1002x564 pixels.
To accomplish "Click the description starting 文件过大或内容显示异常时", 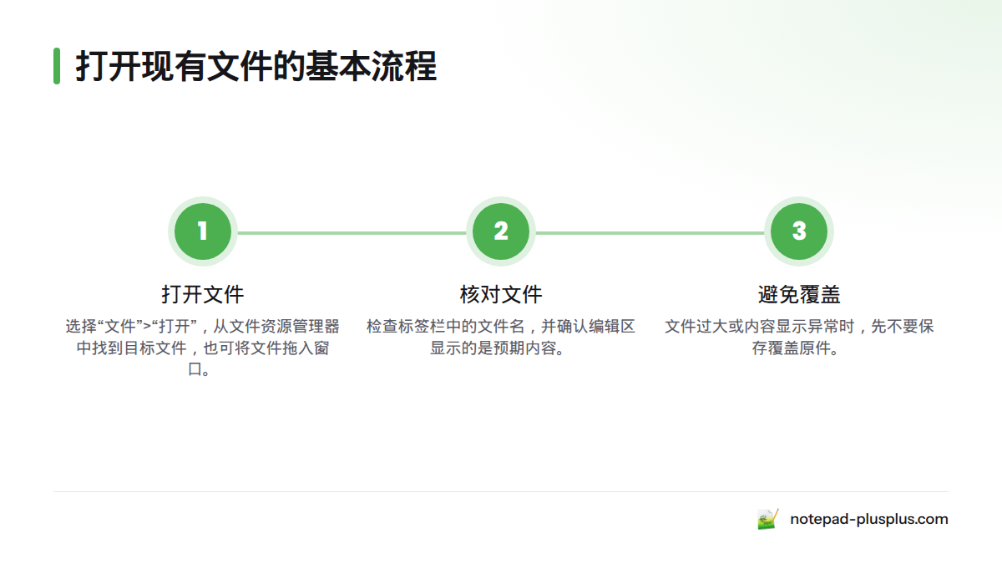I will click(799, 337).
